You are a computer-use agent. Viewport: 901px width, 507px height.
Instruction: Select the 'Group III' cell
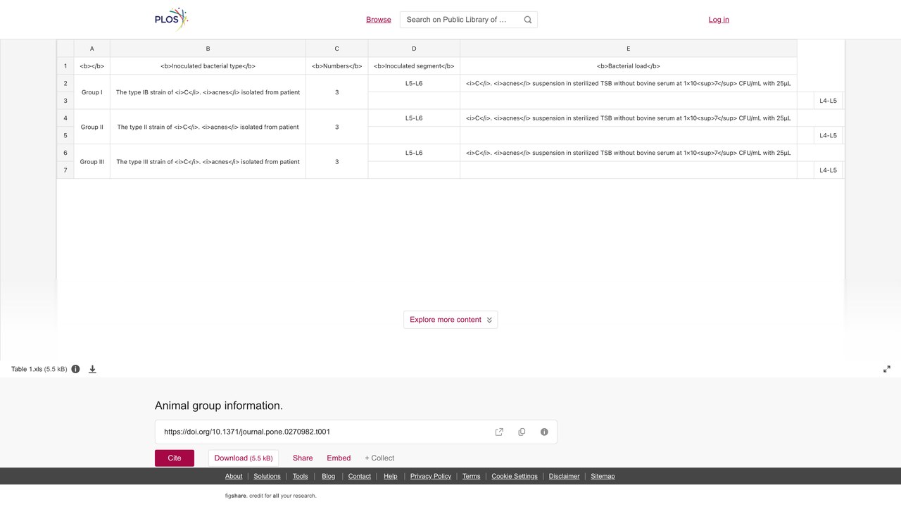coord(92,161)
